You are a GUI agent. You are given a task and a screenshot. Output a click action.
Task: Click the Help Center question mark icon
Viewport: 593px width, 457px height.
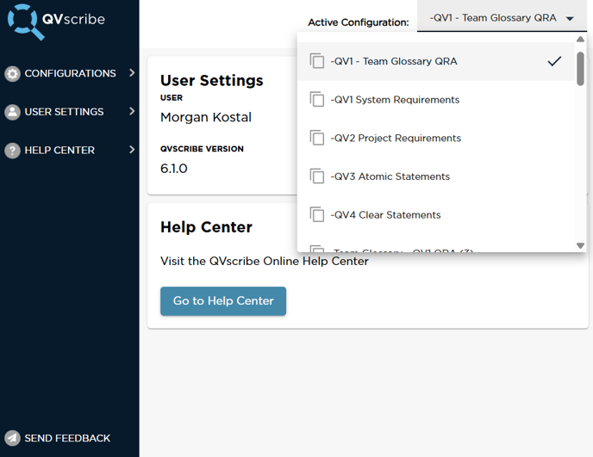(12, 151)
